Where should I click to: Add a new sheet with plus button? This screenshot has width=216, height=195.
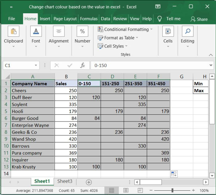pyautogui.click(x=89, y=182)
